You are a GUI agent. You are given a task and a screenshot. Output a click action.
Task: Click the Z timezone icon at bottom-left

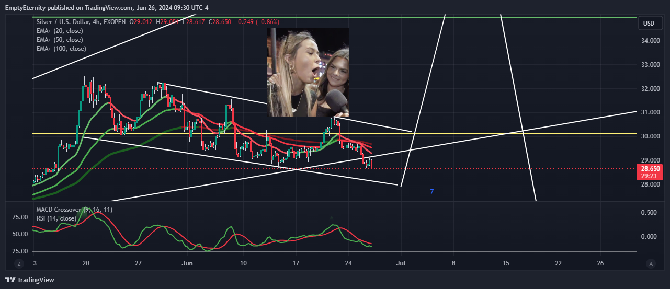point(19,264)
